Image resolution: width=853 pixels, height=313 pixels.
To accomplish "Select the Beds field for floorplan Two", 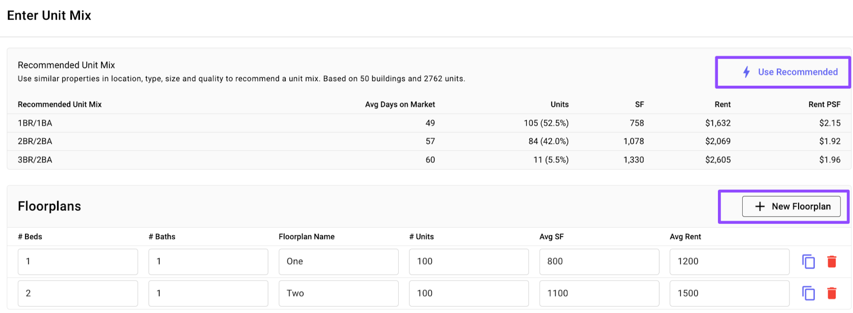I will click(x=78, y=293).
